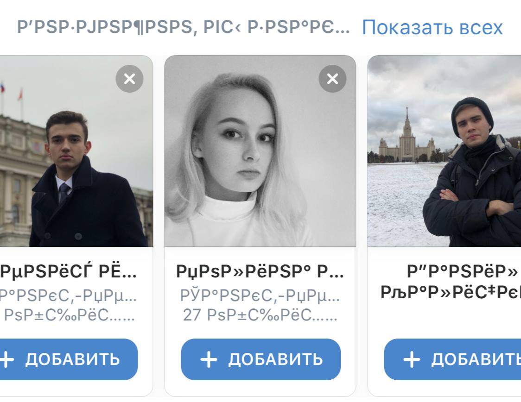Click mutual friends line on first card

[69, 315]
